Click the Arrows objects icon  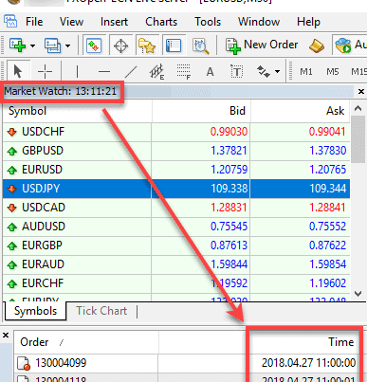pyautogui.click(x=263, y=71)
